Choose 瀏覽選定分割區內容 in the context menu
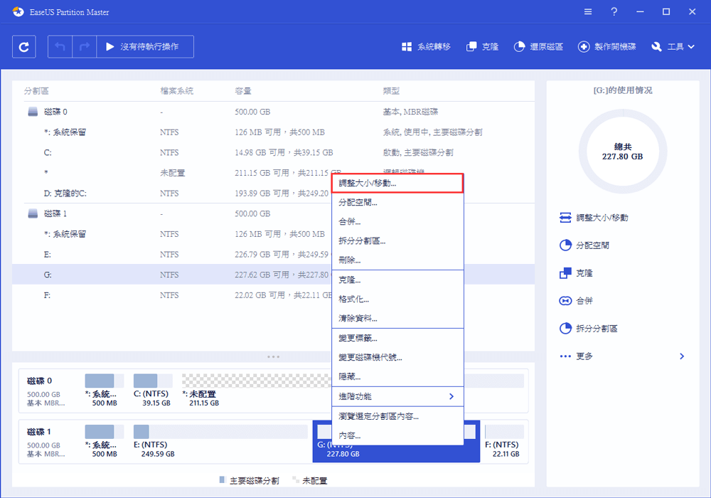Viewport: 711px width, 498px height. pyautogui.click(x=397, y=416)
